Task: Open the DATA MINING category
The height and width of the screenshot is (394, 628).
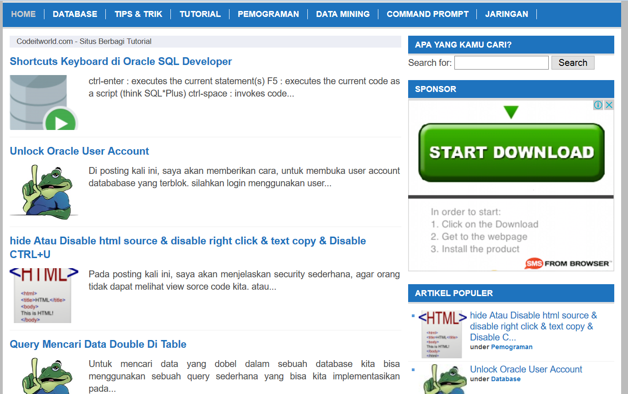Action: [343, 14]
